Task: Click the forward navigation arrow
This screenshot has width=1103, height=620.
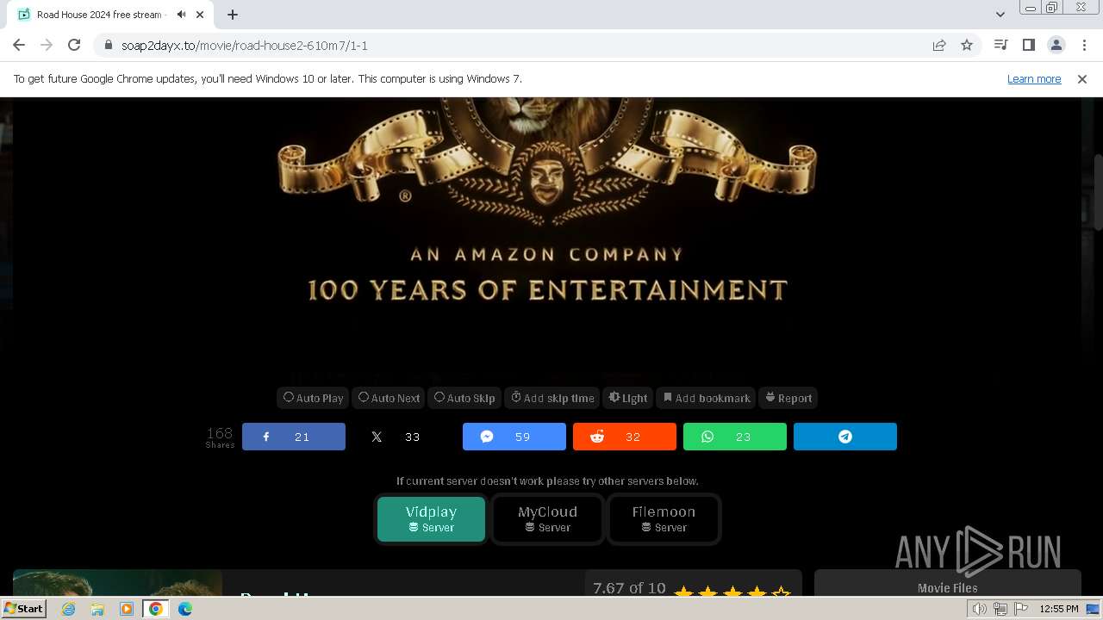Action: pyautogui.click(x=47, y=45)
